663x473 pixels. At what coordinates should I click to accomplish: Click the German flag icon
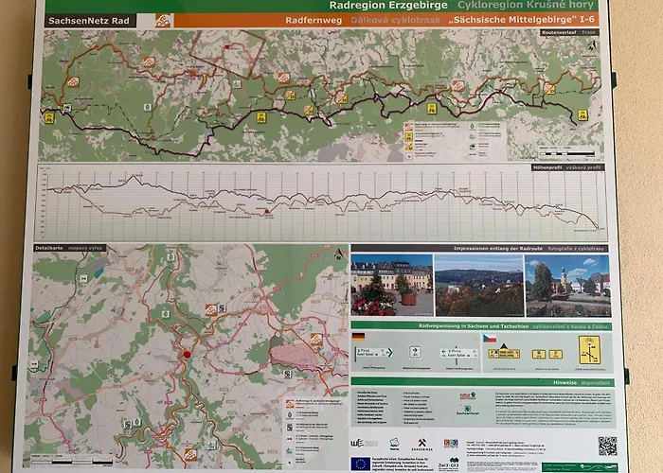(359, 337)
